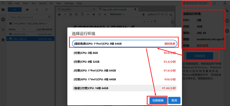
Task: Open the Run menu
Action: click(x=34, y=3)
